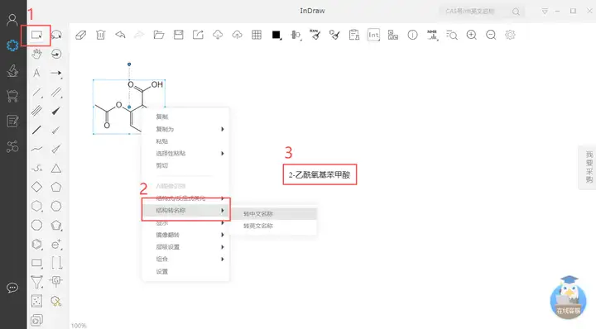Open the info circle icon
Viewport: 596px width, 329px height.
(412, 35)
